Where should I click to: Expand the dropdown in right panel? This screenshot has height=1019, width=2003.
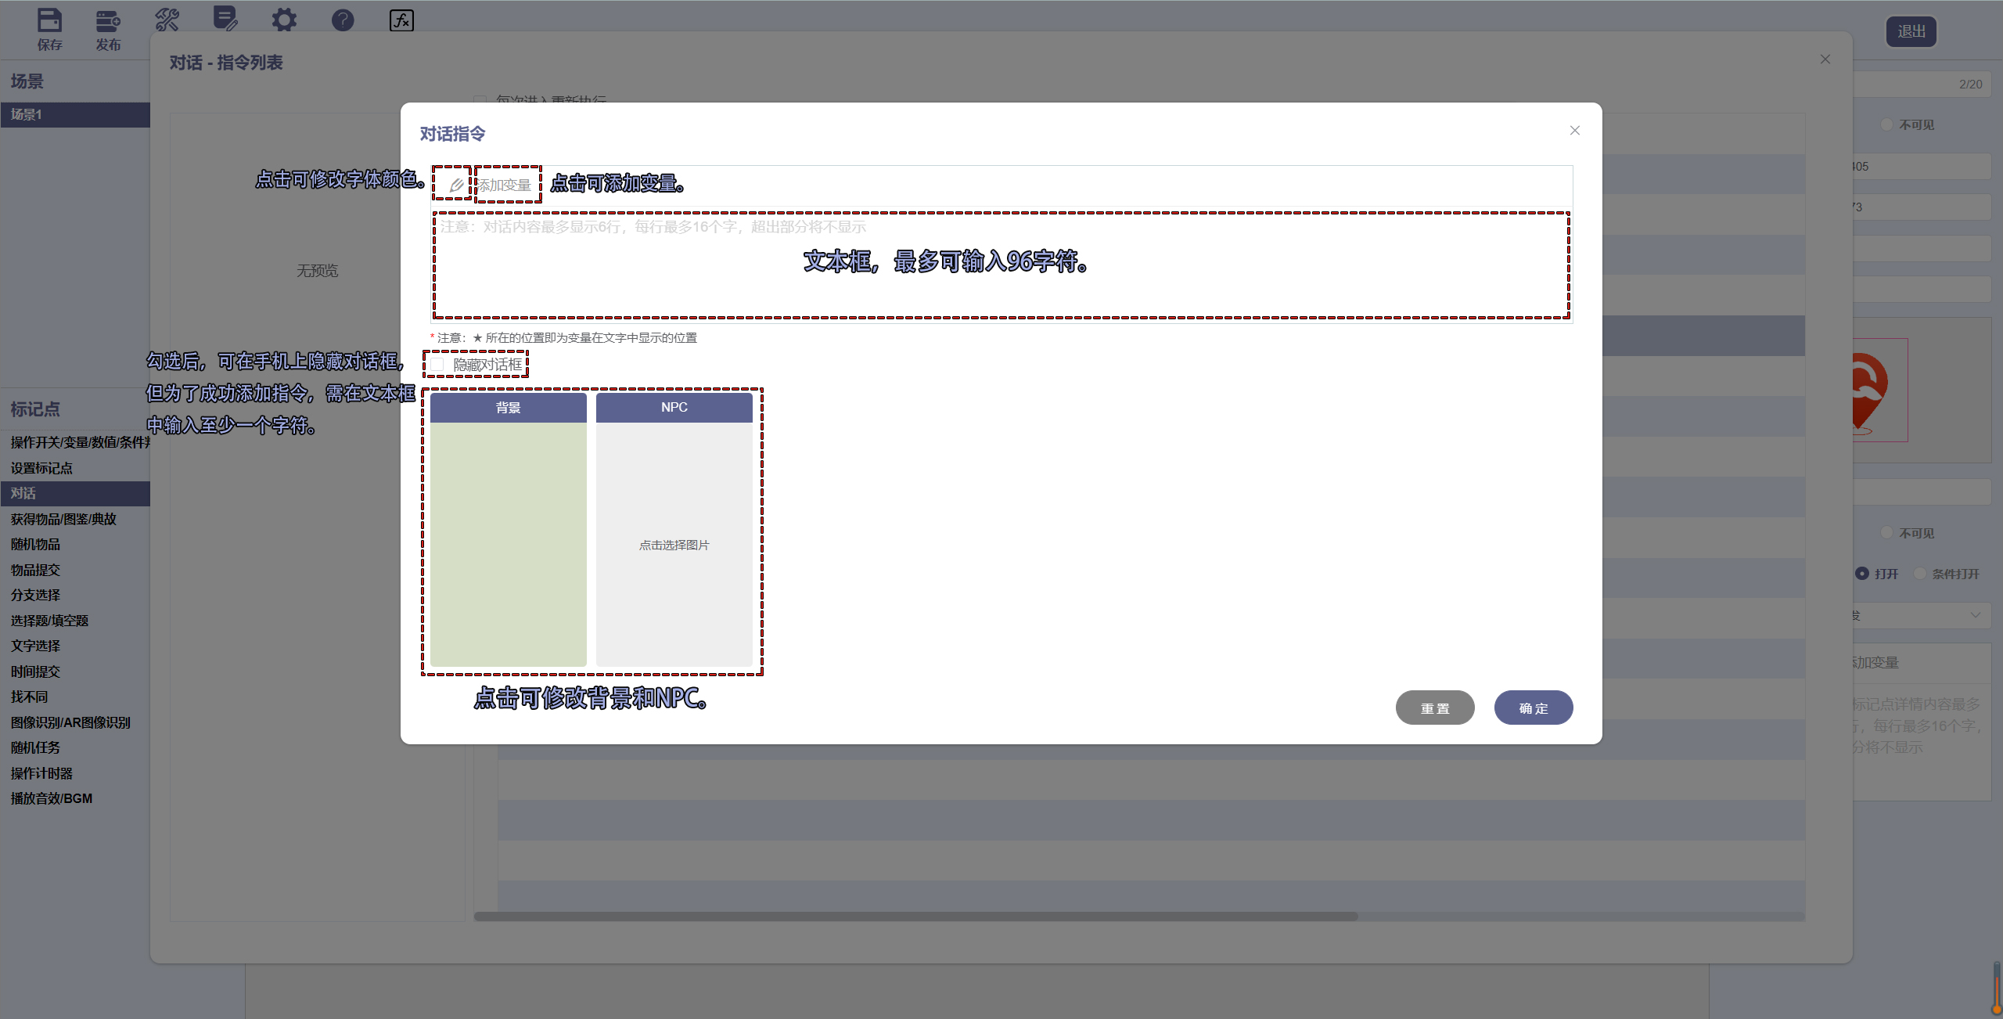pyautogui.click(x=1975, y=615)
